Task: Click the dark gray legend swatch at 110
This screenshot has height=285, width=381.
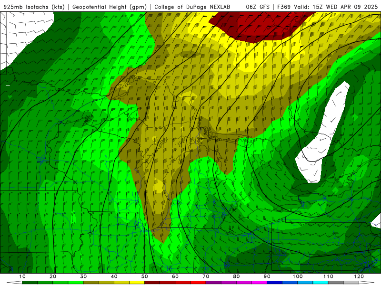Action: pyautogui.click(x=336, y=283)
